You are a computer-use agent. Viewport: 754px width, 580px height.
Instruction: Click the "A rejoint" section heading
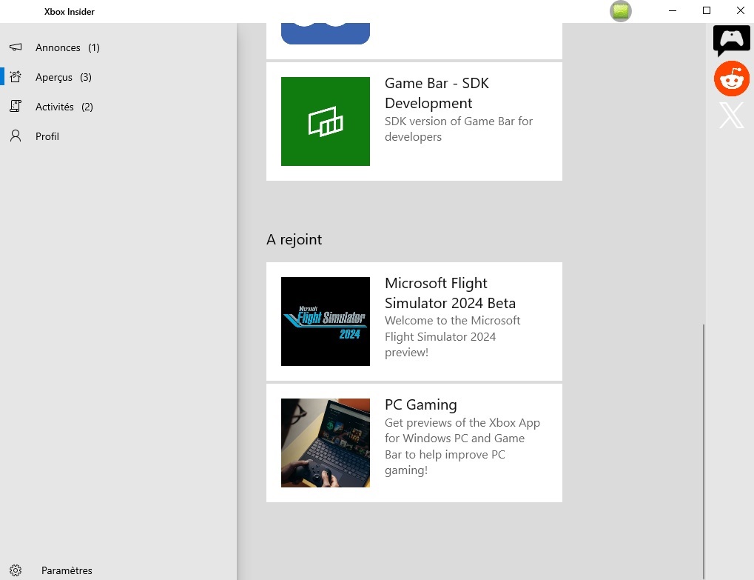click(294, 239)
